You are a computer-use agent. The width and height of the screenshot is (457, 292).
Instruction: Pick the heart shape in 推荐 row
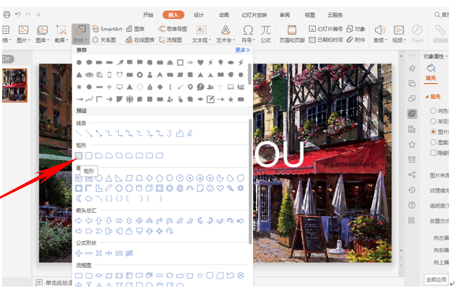[x=200, y=62]
